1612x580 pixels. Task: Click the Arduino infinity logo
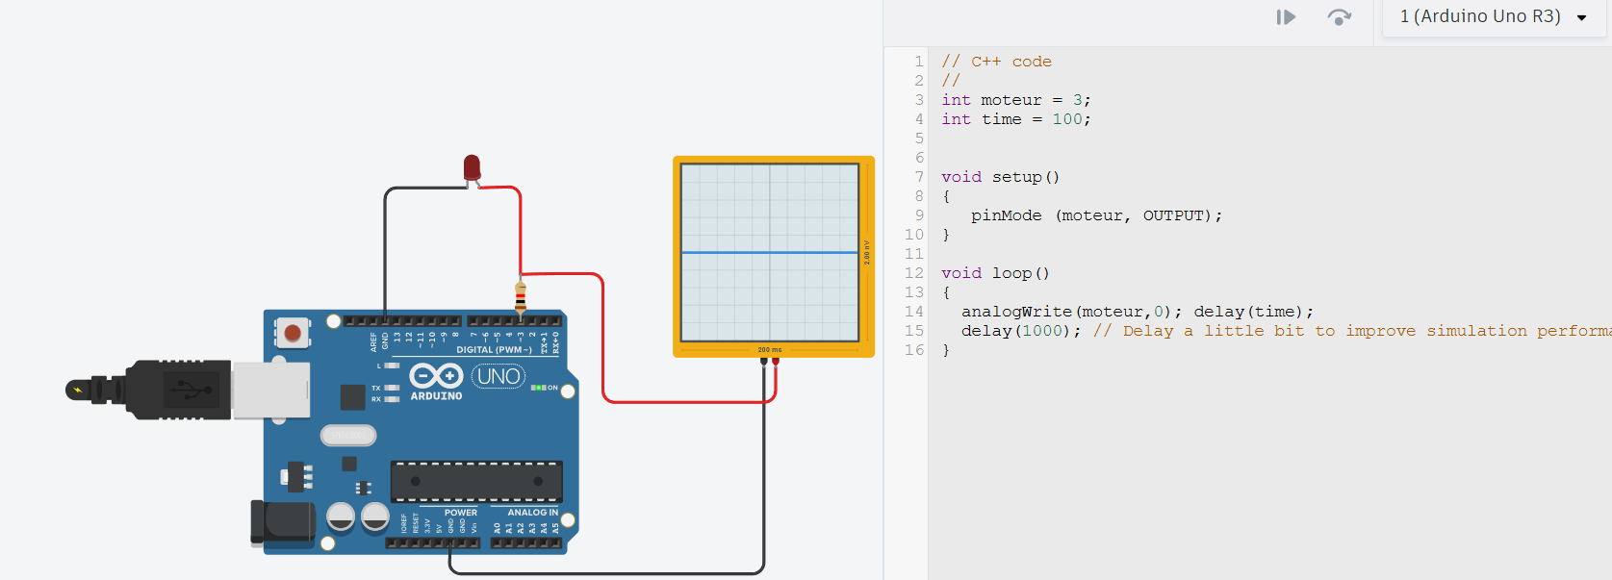coord(436,376)
